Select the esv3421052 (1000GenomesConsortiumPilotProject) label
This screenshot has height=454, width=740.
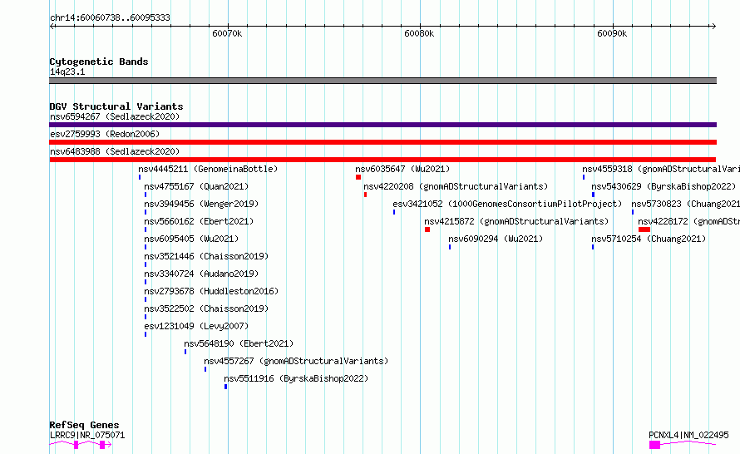pyautogui.click(x=507, y=204)
